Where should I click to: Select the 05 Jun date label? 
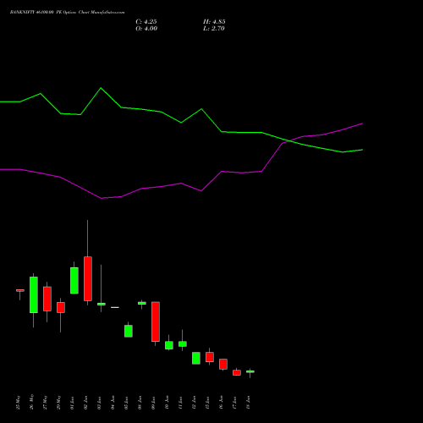coord(127,403)
